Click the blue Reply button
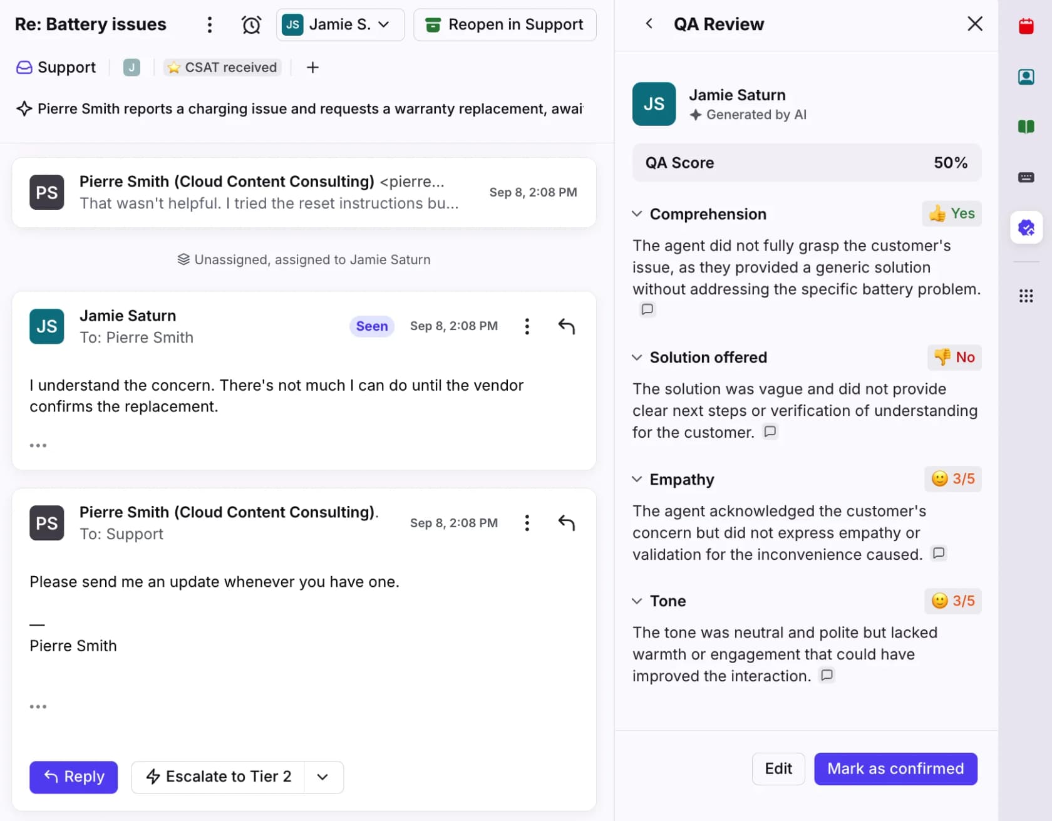Viewport: 1052px width, 821px height. (x=74, y=777)
